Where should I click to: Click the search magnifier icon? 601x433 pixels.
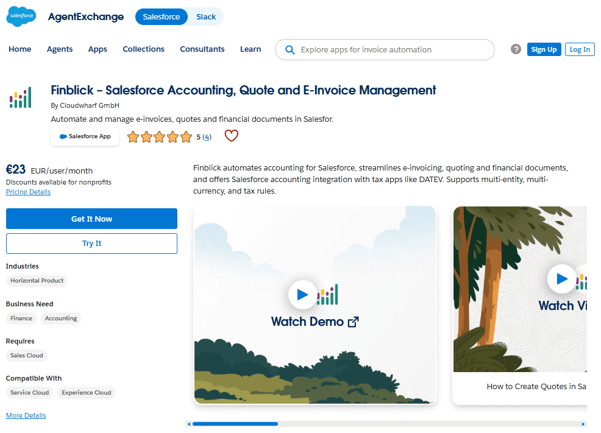(x=290, y=50)
